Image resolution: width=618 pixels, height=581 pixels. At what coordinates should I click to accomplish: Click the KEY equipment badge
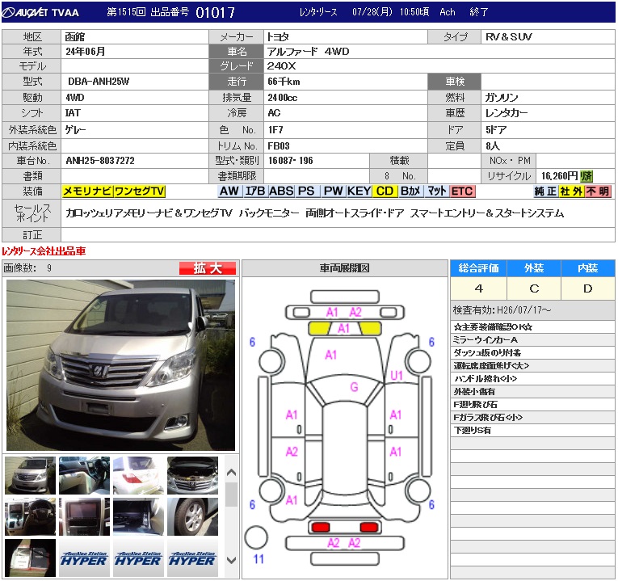click(x=359, y=192)
